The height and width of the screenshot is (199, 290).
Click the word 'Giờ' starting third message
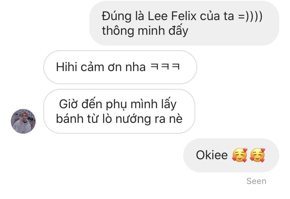click(x=68, y=104)
